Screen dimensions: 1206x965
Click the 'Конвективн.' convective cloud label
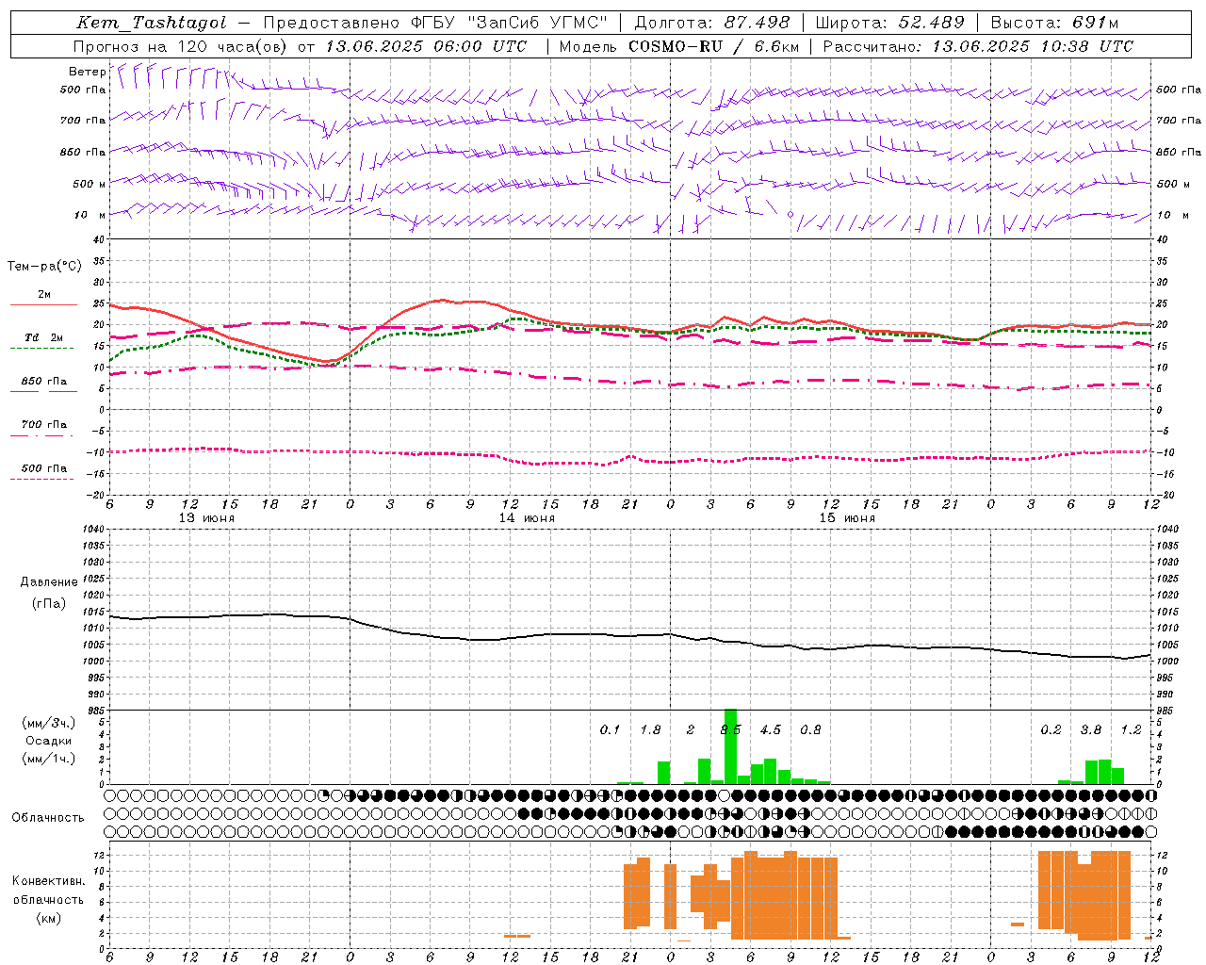click(48, 881)
